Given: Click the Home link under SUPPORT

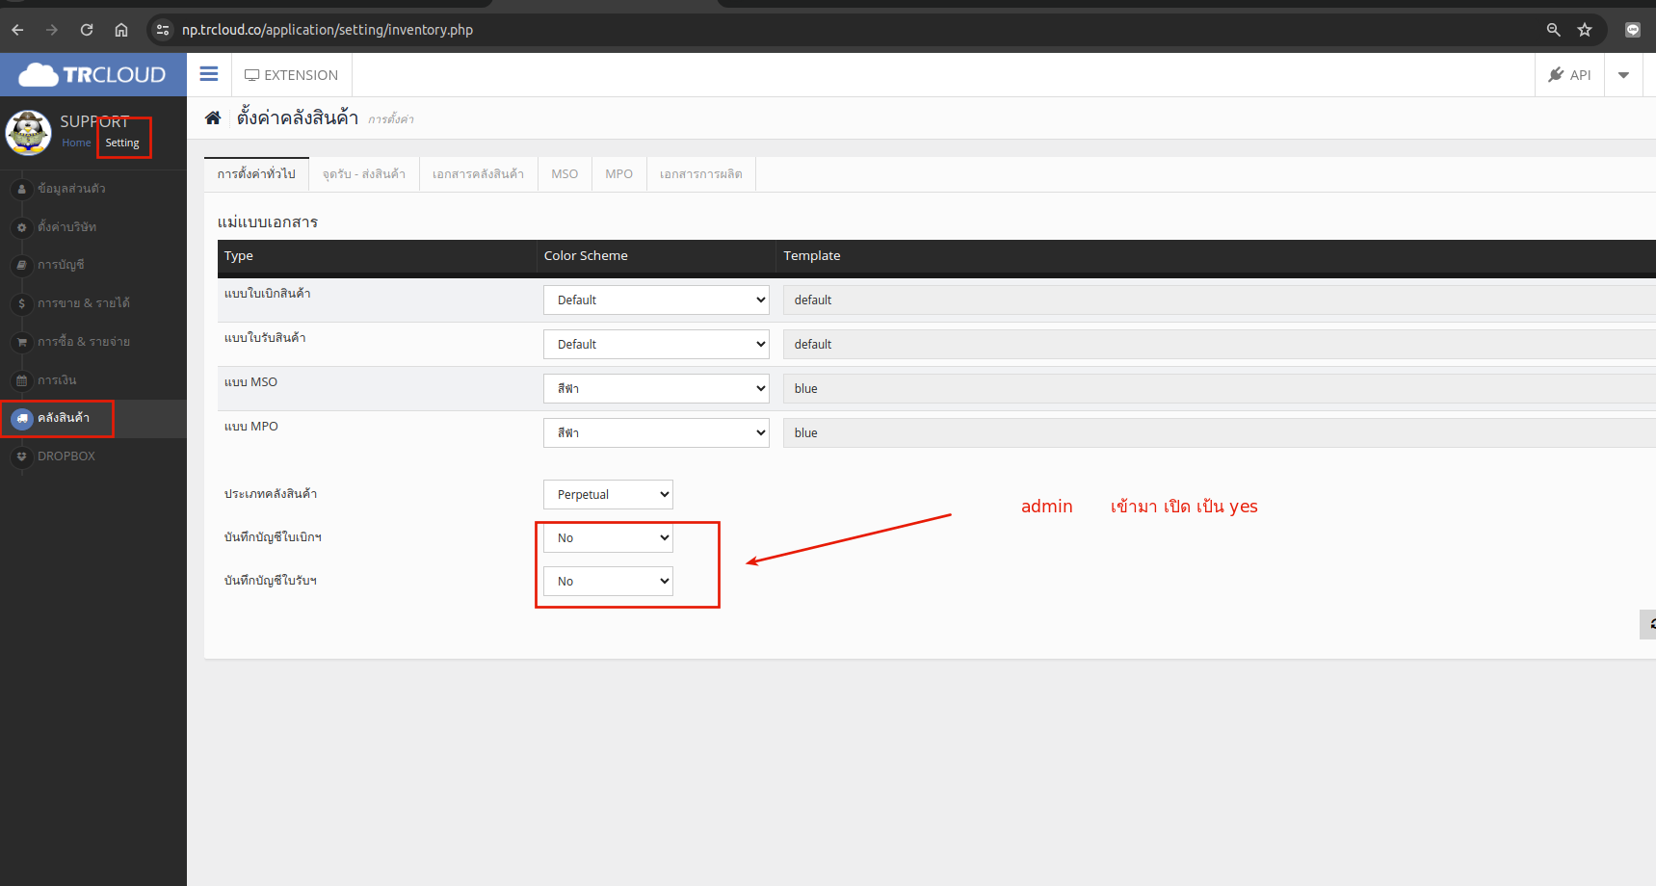Looking at the screenshot, I should [76, 143].
